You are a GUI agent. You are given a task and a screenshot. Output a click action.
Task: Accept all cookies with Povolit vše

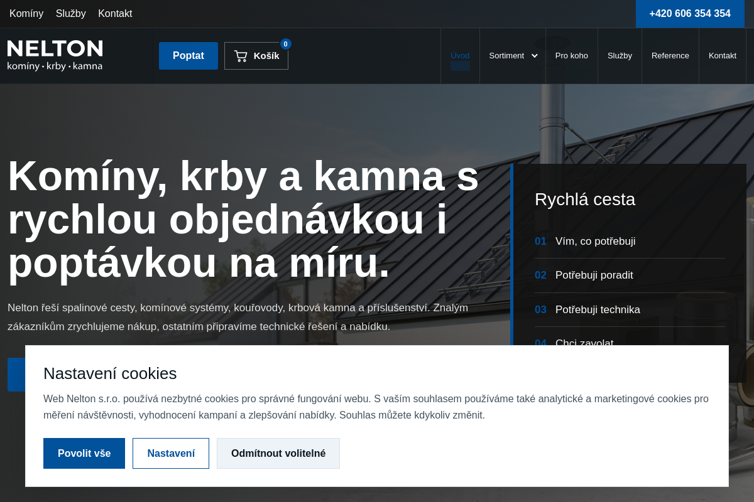click(84, 453)
